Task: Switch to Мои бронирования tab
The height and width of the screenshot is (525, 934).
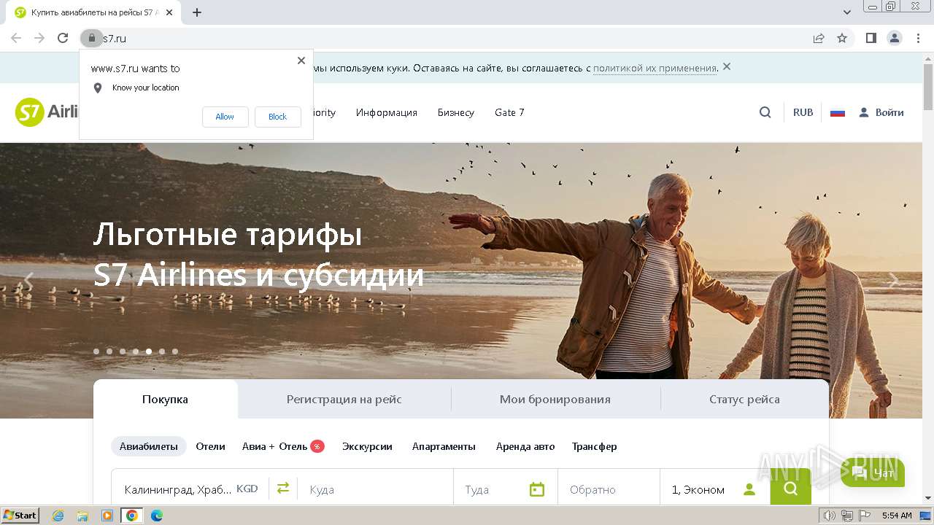Action: click(x=555, y=399)
